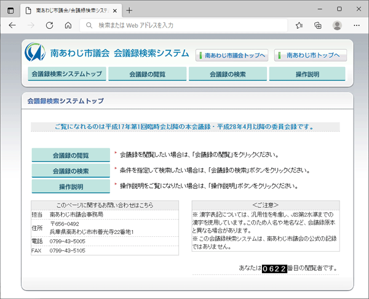
Task: Open 南あわじ市トップへ link button
Action: pyautogui.click(x=311, y=55)
